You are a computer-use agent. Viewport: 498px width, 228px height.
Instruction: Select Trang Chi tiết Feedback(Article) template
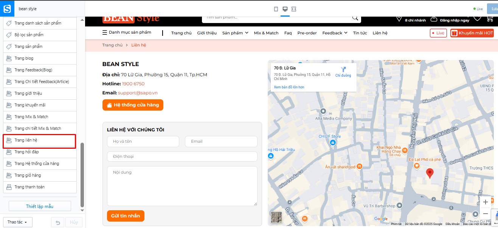(40, 82)
